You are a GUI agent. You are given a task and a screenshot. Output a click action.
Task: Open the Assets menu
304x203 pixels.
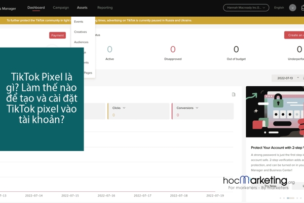82,8
